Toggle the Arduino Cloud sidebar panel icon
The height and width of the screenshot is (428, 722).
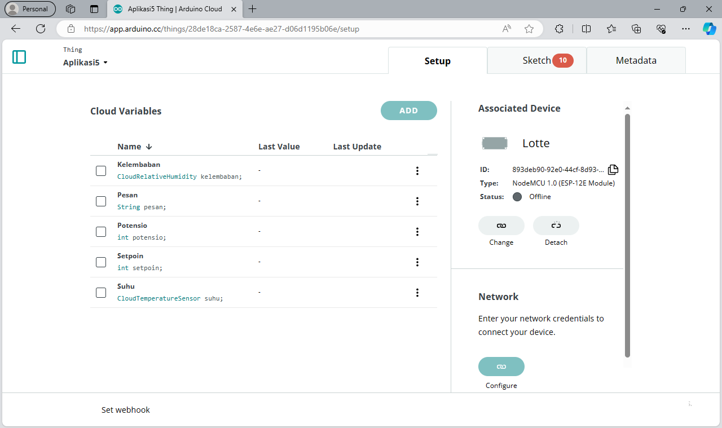pyautogui.click(x=19, y=57)
